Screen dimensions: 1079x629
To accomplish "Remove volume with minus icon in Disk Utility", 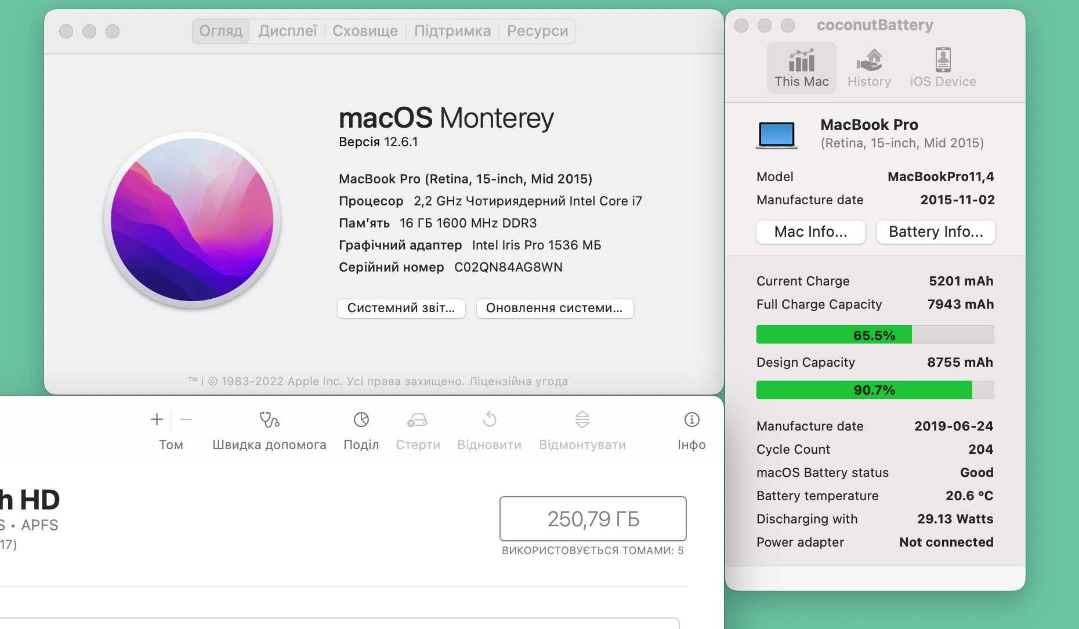I will [x=186, y=420].
